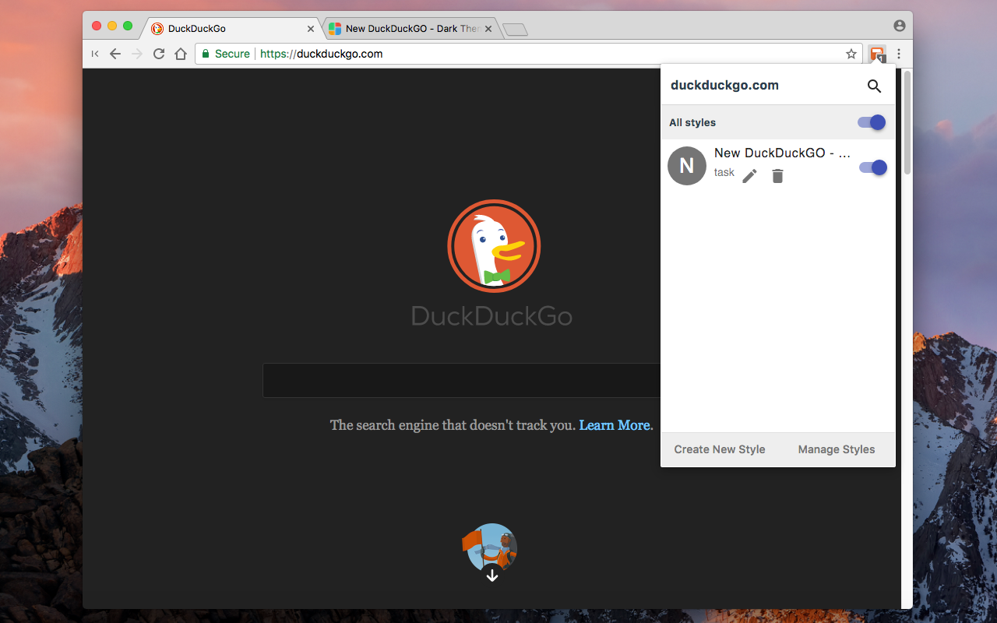
Task: Open the search icon in Stylish popup
Action: pyautogui.click(x=874, y=86)
